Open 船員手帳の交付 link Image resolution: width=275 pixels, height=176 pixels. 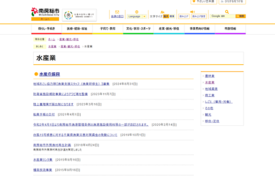click(44, 115)
